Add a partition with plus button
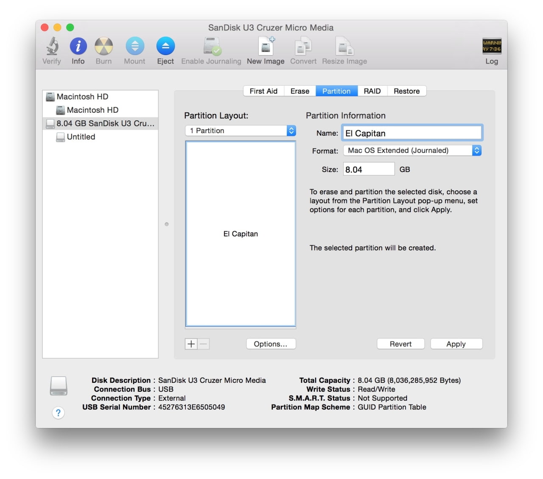The image size is (543, 479). [191, 344]
